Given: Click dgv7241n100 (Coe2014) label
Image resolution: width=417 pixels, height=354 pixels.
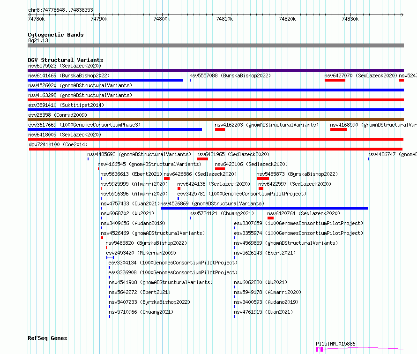Looking at the screenshot, I should point(58,144).
